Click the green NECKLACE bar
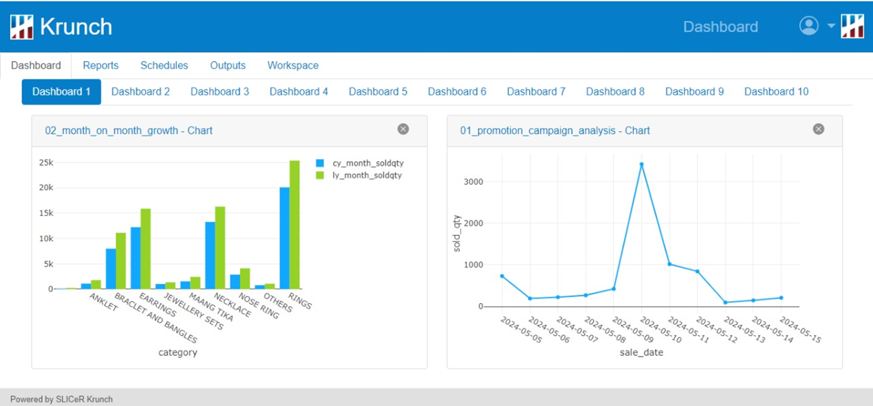 tap(220, 248)
